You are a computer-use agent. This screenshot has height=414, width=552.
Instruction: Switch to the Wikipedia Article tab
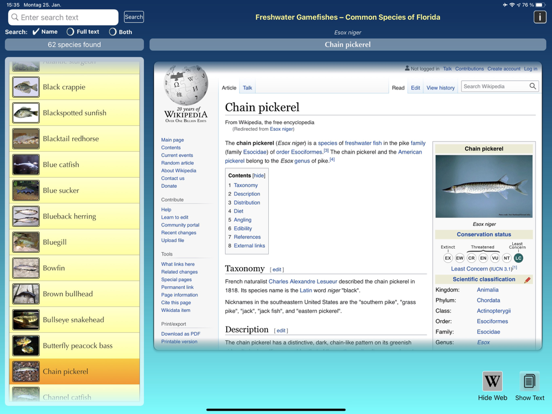pos(229,88)
